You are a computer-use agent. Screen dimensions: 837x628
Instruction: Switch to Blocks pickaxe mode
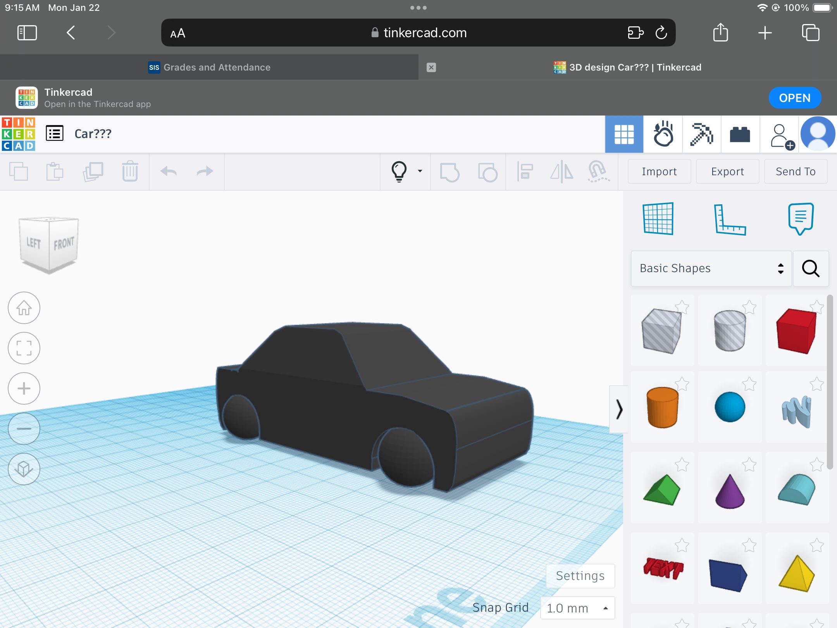pos(701,134)
